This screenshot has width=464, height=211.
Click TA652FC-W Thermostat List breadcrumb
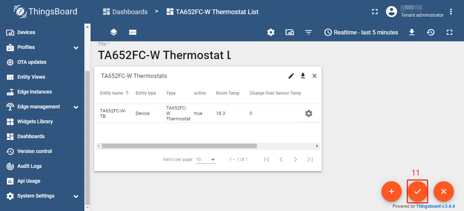click(212, 12)
